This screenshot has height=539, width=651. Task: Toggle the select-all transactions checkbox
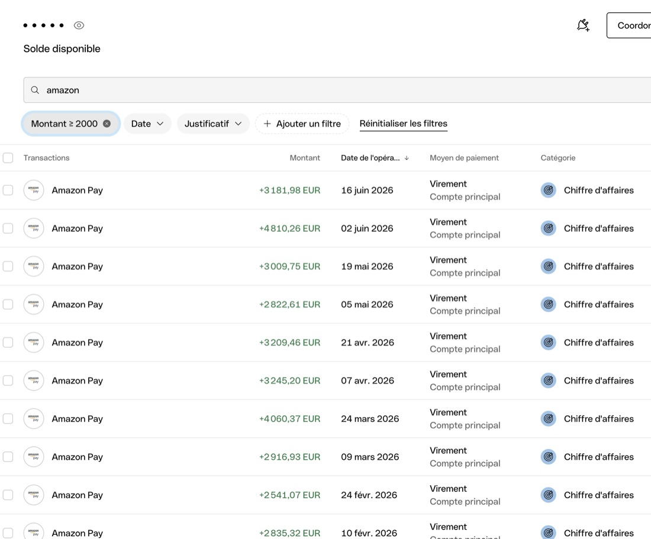(x=8, y=157)
